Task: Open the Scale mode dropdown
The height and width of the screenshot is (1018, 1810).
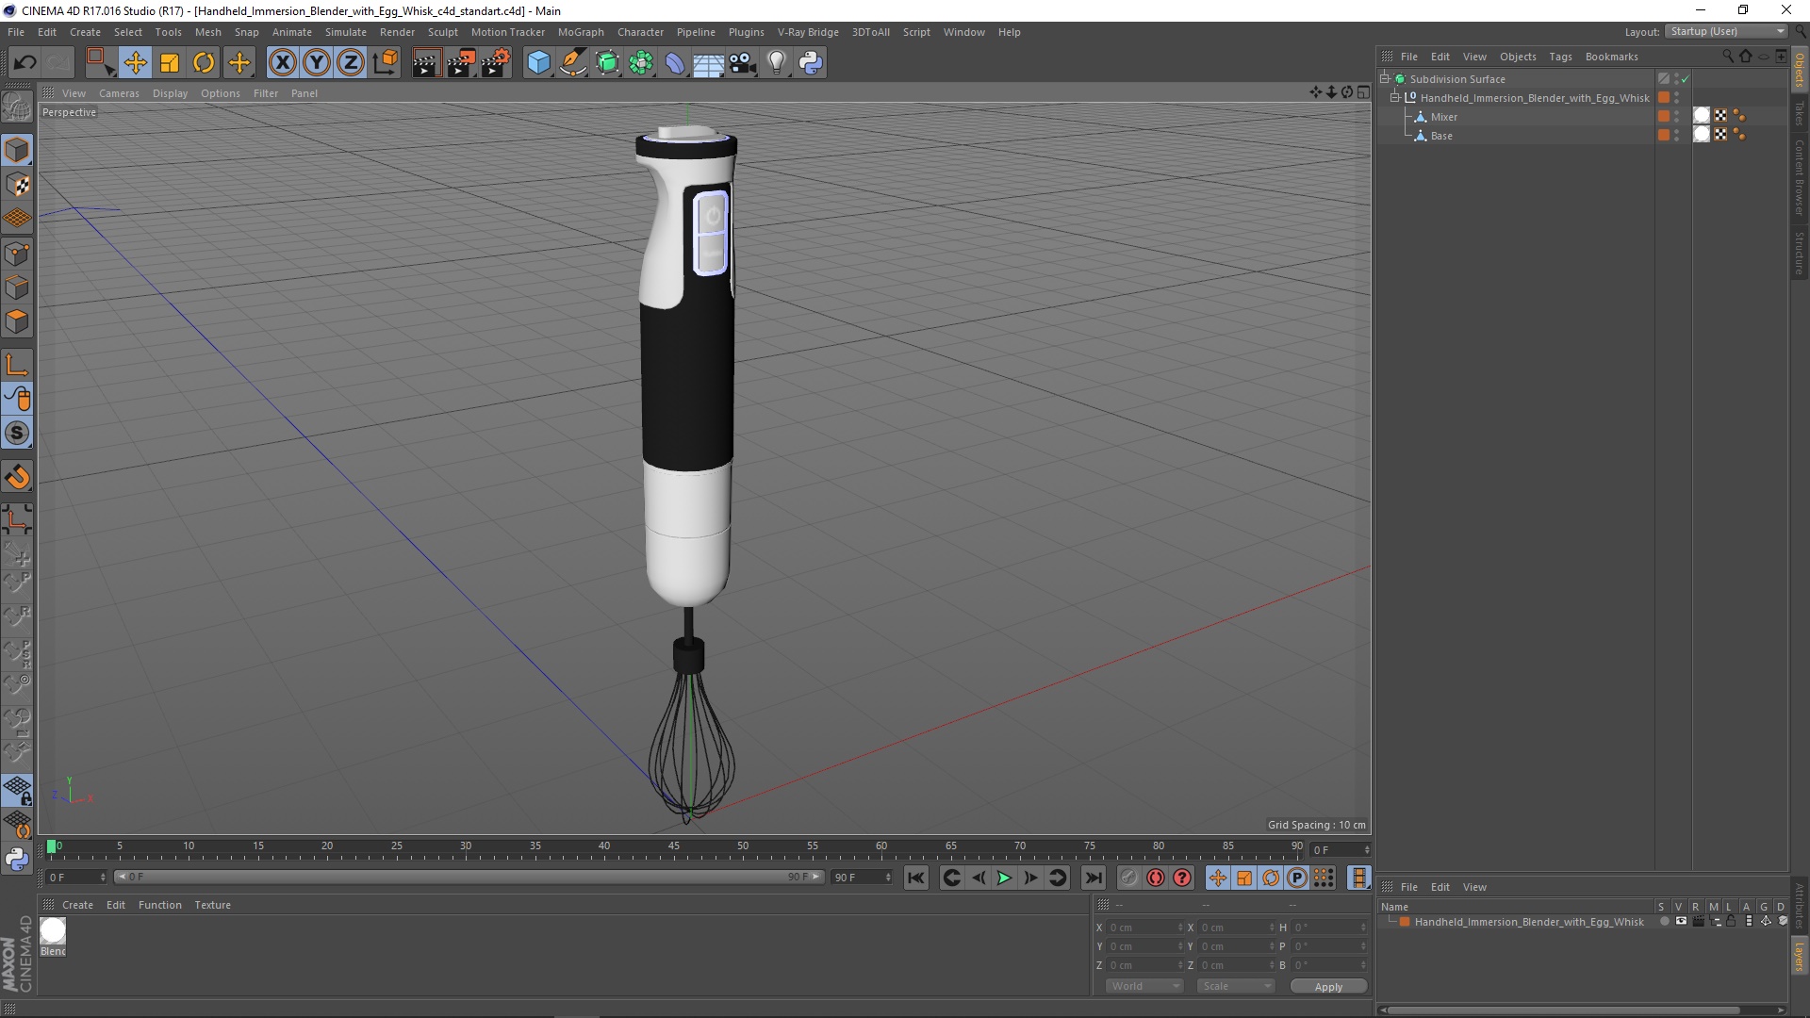Action: pyautogui.click(x=1236, y=986)
